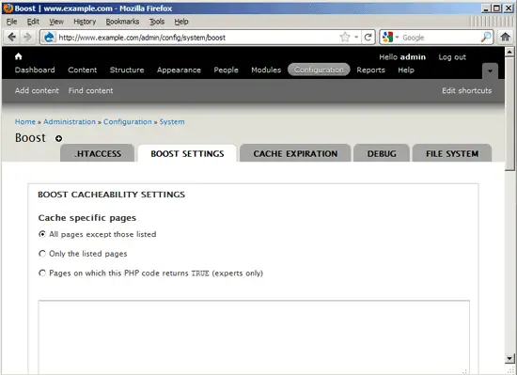Open People in admin toolbar

(226, 70)
